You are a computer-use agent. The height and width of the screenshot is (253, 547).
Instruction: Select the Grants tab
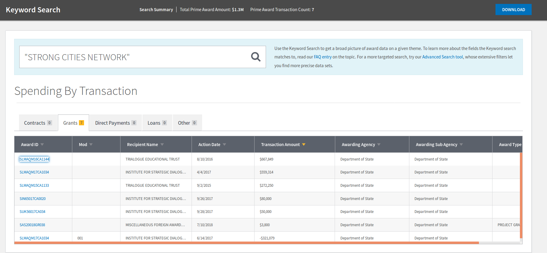(73, 123)
